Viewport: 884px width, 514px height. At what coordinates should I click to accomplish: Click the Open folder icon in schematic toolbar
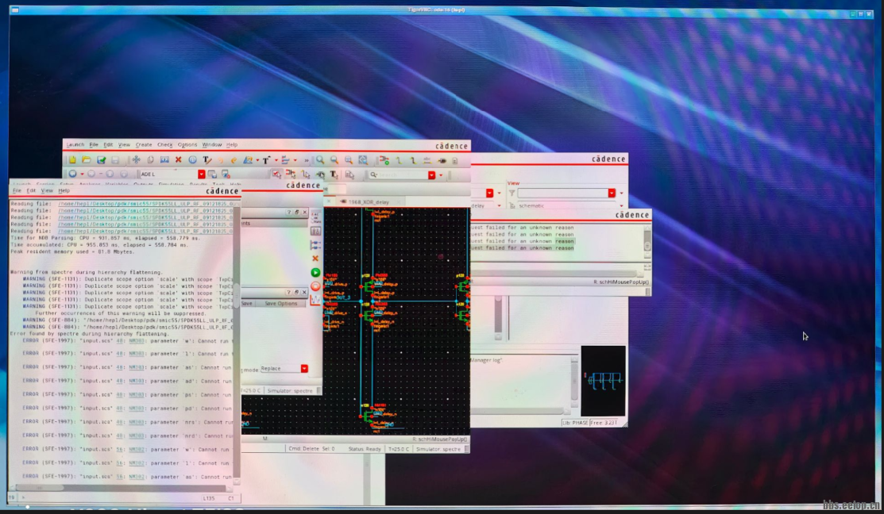87,160
